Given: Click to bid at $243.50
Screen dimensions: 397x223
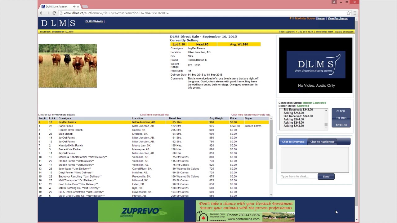Looking at the screenshot, I should 341,118.
